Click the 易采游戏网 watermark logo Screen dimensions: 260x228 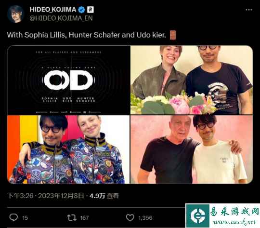[223, 216]
